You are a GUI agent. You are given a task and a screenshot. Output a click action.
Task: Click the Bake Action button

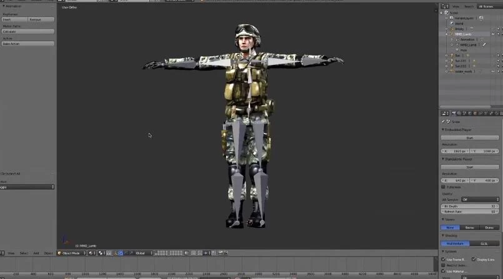[x=27, y=44]
